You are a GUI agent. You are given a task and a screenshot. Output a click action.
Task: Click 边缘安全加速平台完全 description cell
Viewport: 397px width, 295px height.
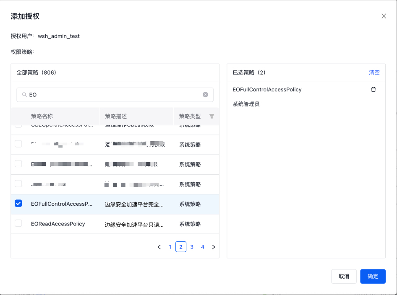[134, 204]
